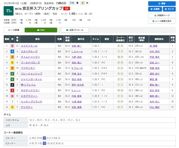Open jockey link in クリスティ row
The image size is (179, 148).
[77, 107]
